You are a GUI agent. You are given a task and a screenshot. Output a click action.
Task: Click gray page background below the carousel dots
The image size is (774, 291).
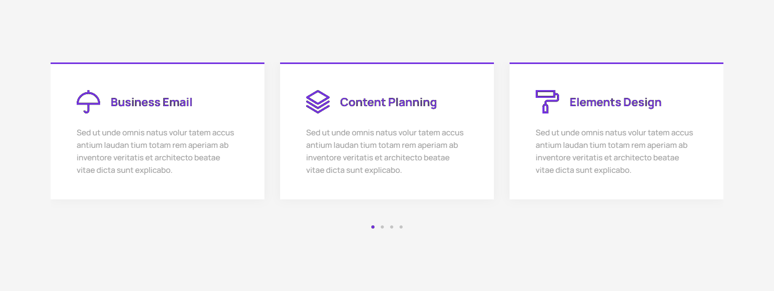point(386,260)
